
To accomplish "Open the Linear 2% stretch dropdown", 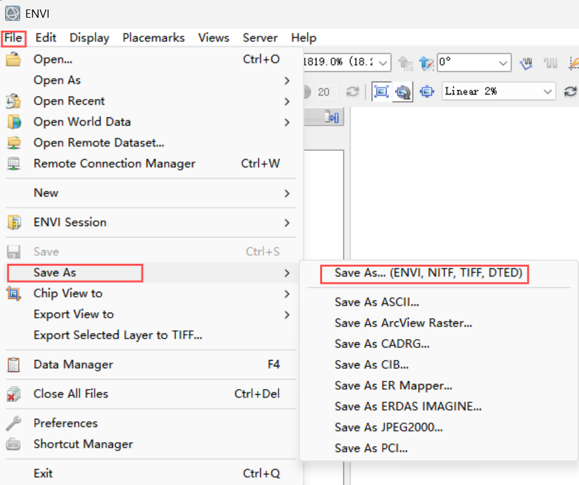I will point(547,92).
